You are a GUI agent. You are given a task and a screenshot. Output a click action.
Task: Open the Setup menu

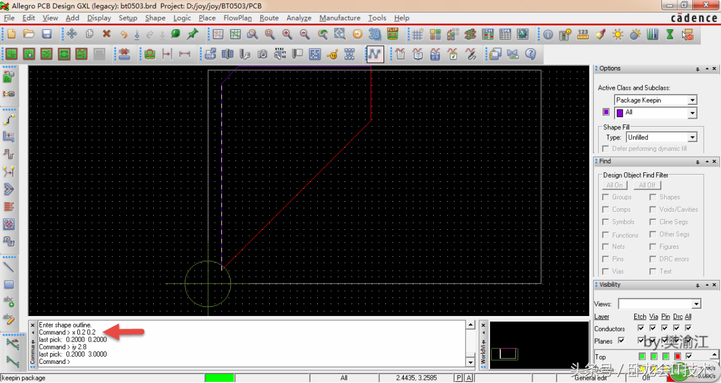(127, 18)
